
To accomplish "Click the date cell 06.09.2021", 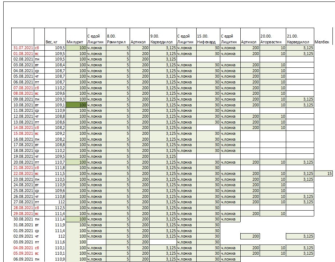I will tap(23, 259).
